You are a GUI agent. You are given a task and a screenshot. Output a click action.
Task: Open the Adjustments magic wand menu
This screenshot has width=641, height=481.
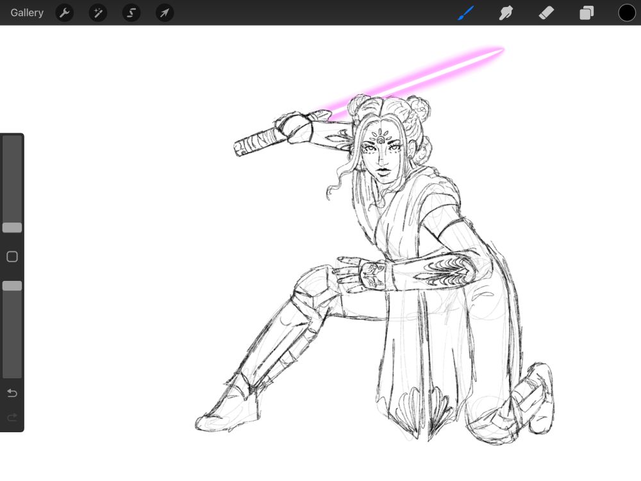(98, 13)
